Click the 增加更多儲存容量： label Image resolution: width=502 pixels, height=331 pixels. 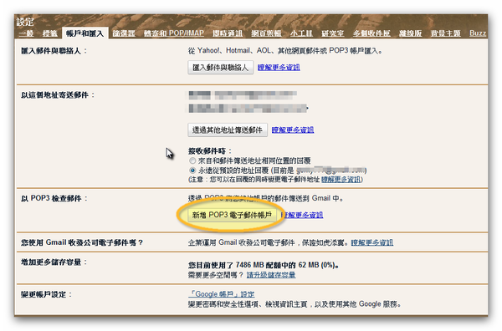[54, 262]
